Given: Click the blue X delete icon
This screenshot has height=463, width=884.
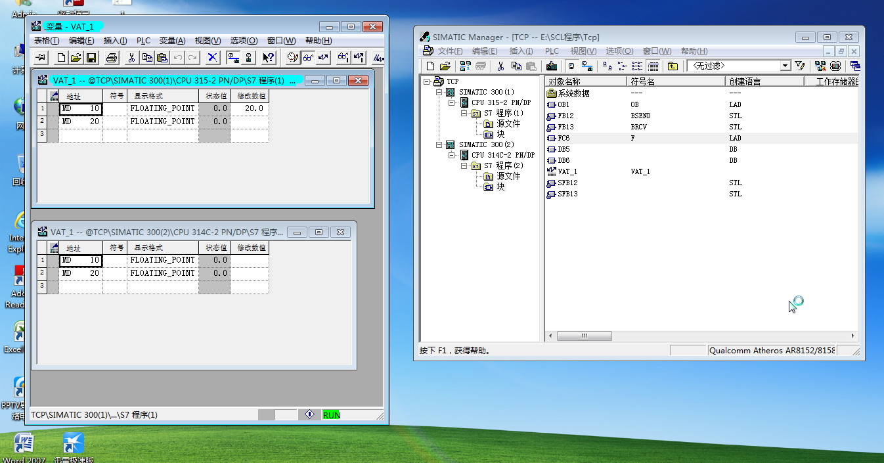Looking at the screenshot, I should tap(213, 58).
